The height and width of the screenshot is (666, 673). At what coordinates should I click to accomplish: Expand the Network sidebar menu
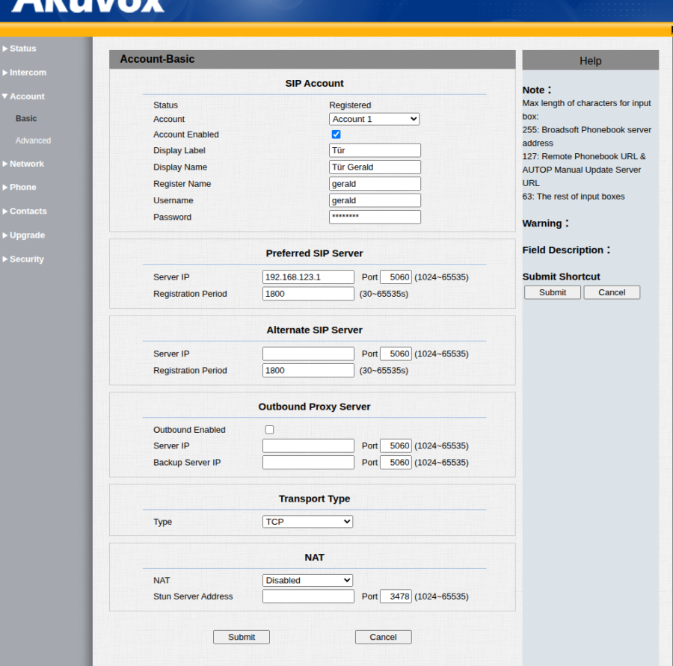coord(23,164)
